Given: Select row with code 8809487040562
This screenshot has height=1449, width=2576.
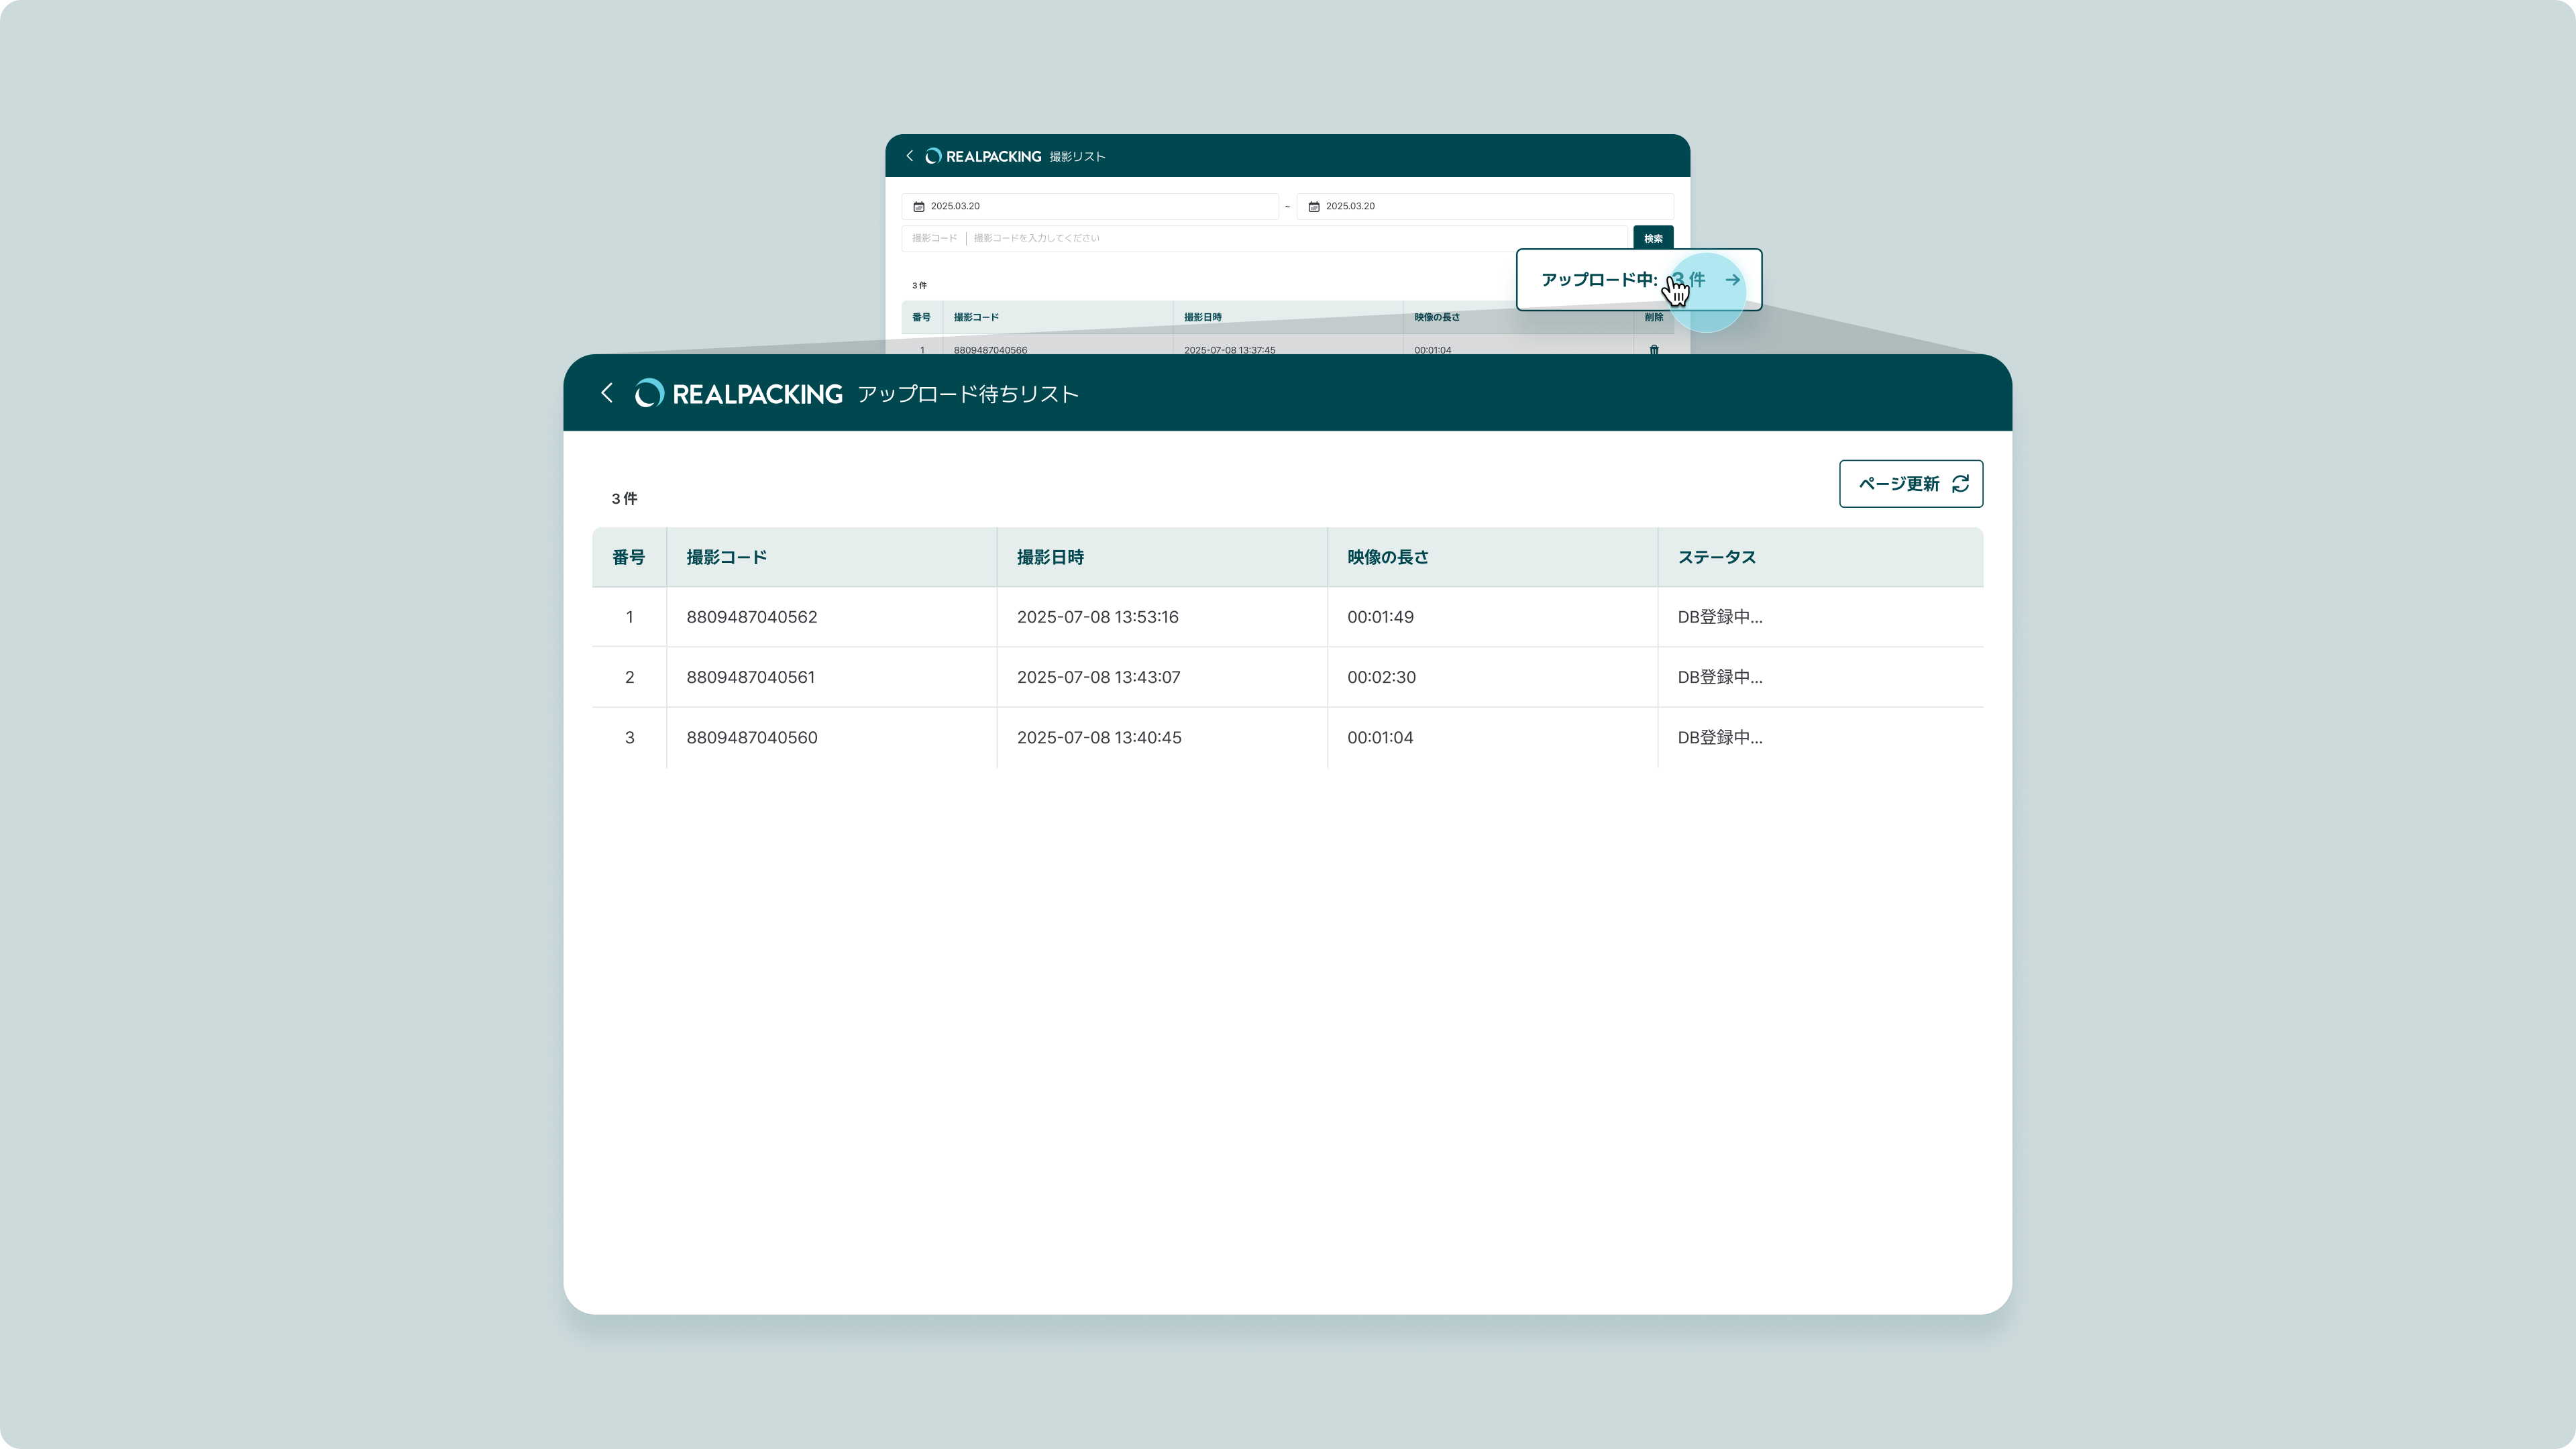Looking at the screenshot, I should point(751,617).
